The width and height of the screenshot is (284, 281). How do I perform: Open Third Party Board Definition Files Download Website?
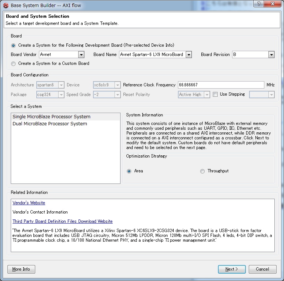[x=63, y=221]
